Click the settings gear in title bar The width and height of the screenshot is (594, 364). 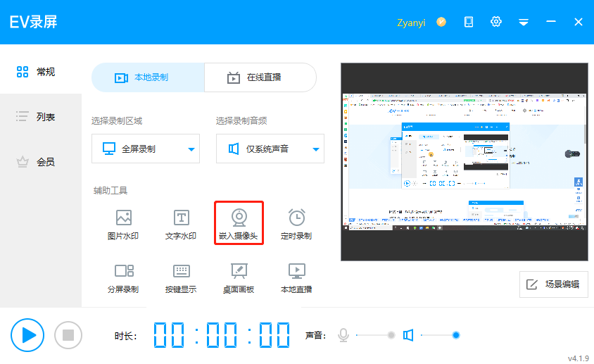click(x=496, y=22)
